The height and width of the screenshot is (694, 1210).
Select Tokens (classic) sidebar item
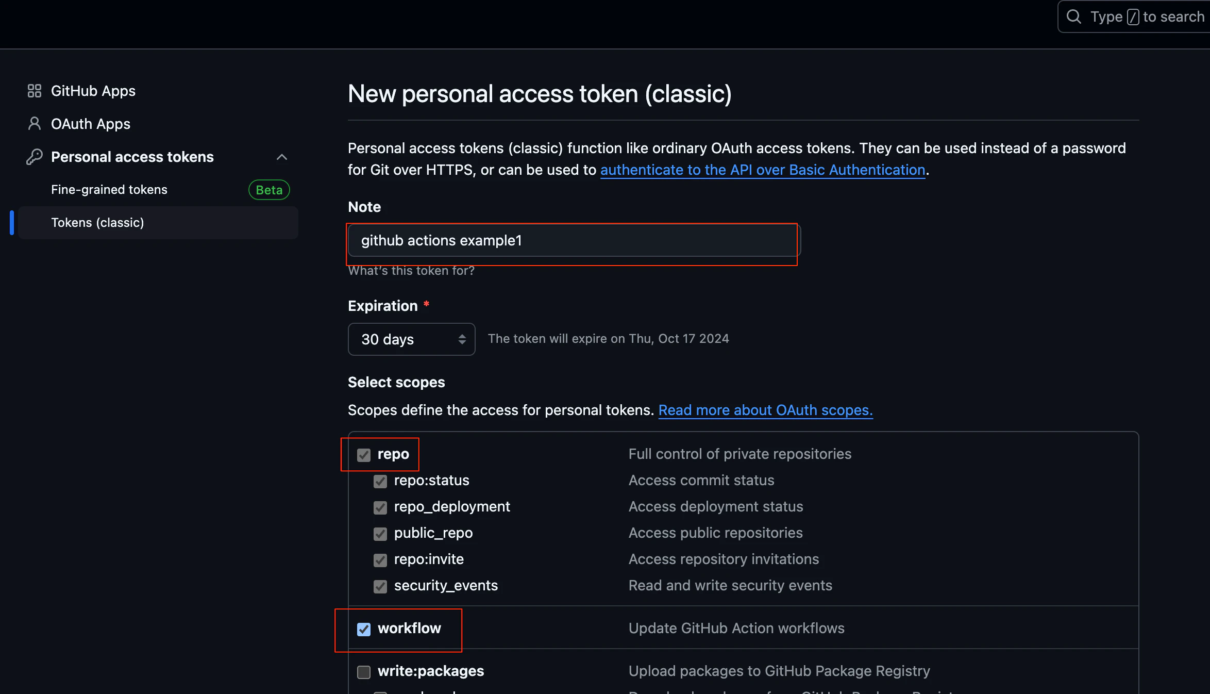pyautogui.click(x=158, y=223)
